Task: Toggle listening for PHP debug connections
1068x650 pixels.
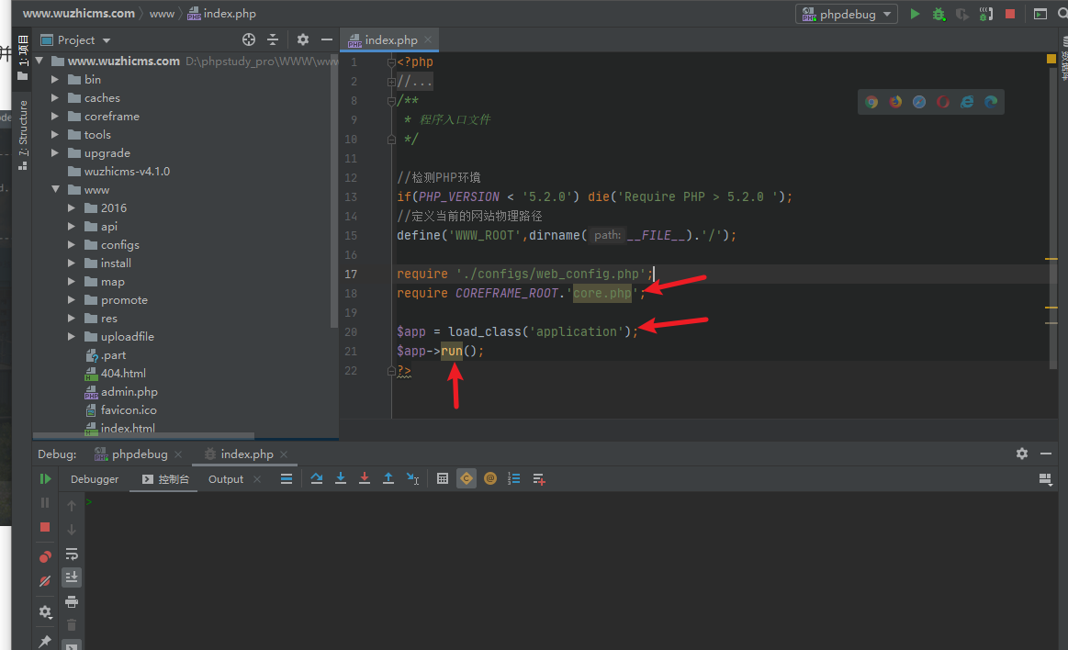Action: pyautogui.click(x=985, y=14)
